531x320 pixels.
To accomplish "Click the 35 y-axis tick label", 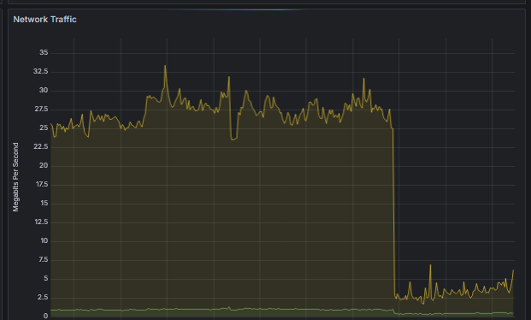I will [44, 52].
